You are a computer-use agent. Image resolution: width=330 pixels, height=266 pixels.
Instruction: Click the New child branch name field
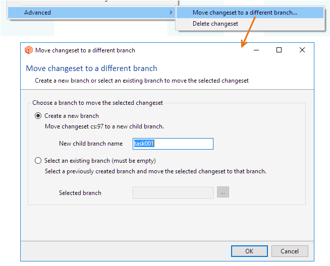(x=173, y=144)
